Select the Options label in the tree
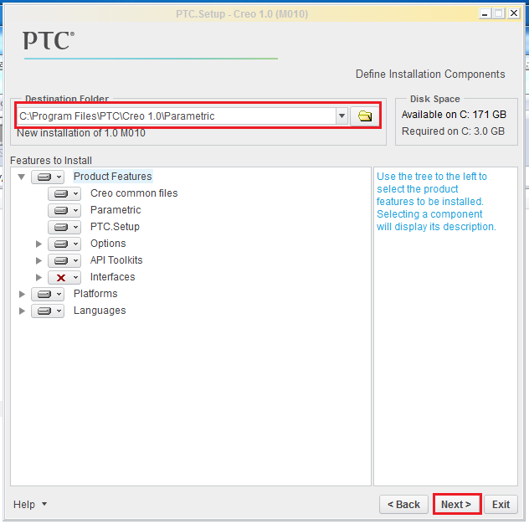The width and height of the screenshot is (529, 524). [108, 244]
